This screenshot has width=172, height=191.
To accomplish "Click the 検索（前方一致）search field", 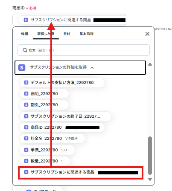I will (84, 50).
